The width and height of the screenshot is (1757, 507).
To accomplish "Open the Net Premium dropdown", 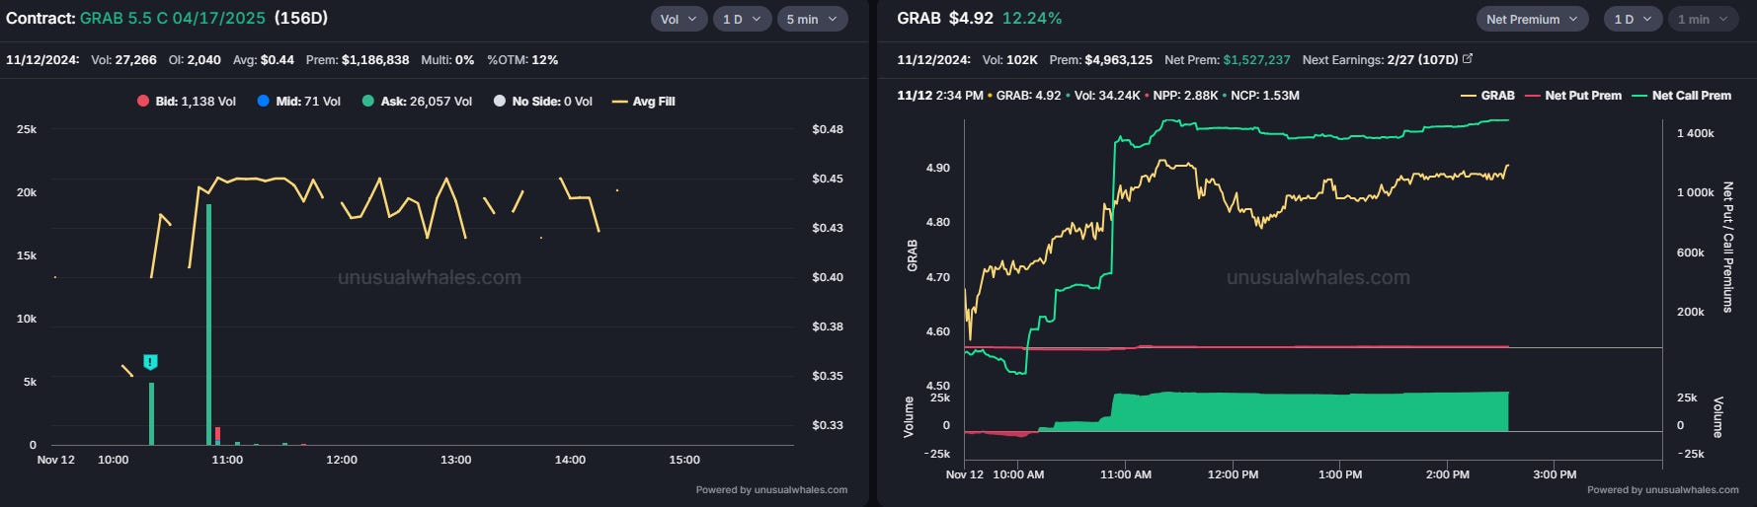I will pyautogui.click(x=1533, y=19).
